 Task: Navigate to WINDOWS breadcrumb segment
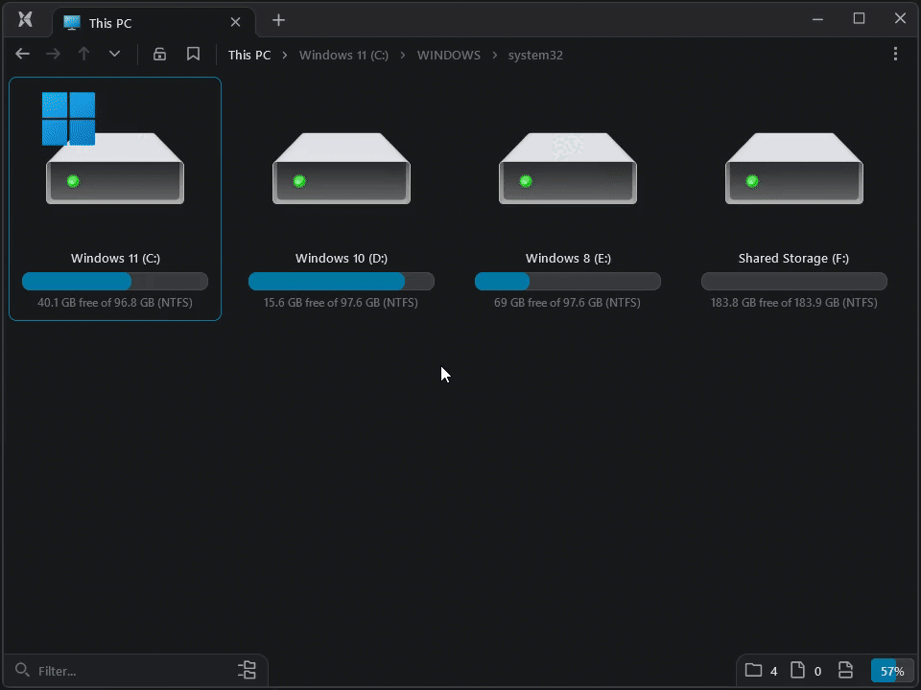click(449, 56)
